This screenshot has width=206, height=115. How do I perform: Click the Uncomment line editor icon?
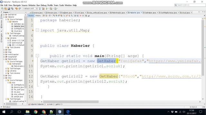point(89,16)
